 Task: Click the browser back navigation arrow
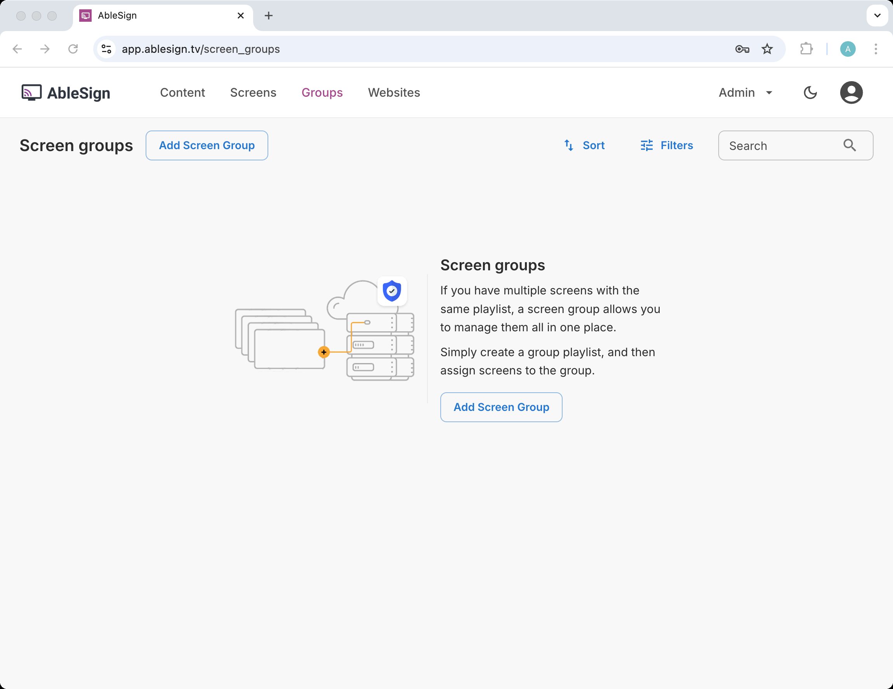point(17,49)
